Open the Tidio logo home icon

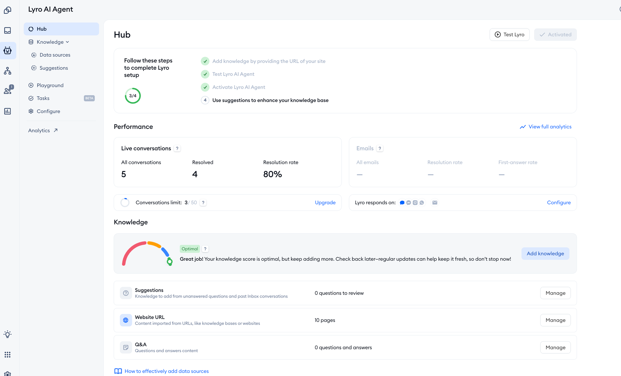[7, 10]
